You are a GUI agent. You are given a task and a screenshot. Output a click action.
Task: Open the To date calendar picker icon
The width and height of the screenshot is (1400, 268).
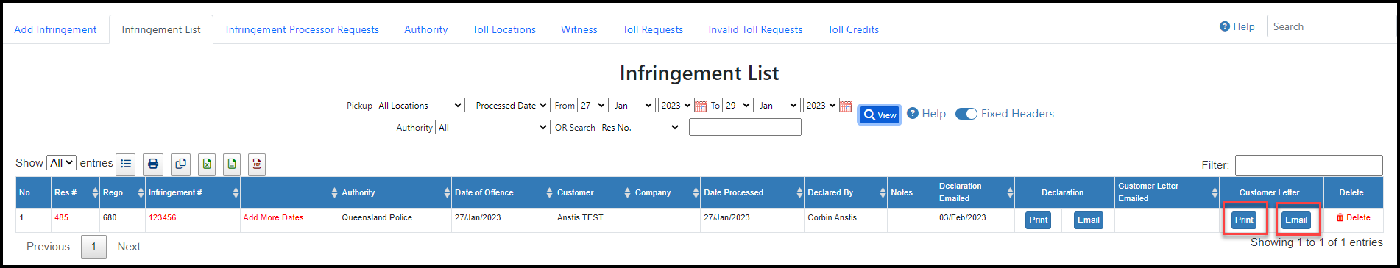(x=846, y=106)
